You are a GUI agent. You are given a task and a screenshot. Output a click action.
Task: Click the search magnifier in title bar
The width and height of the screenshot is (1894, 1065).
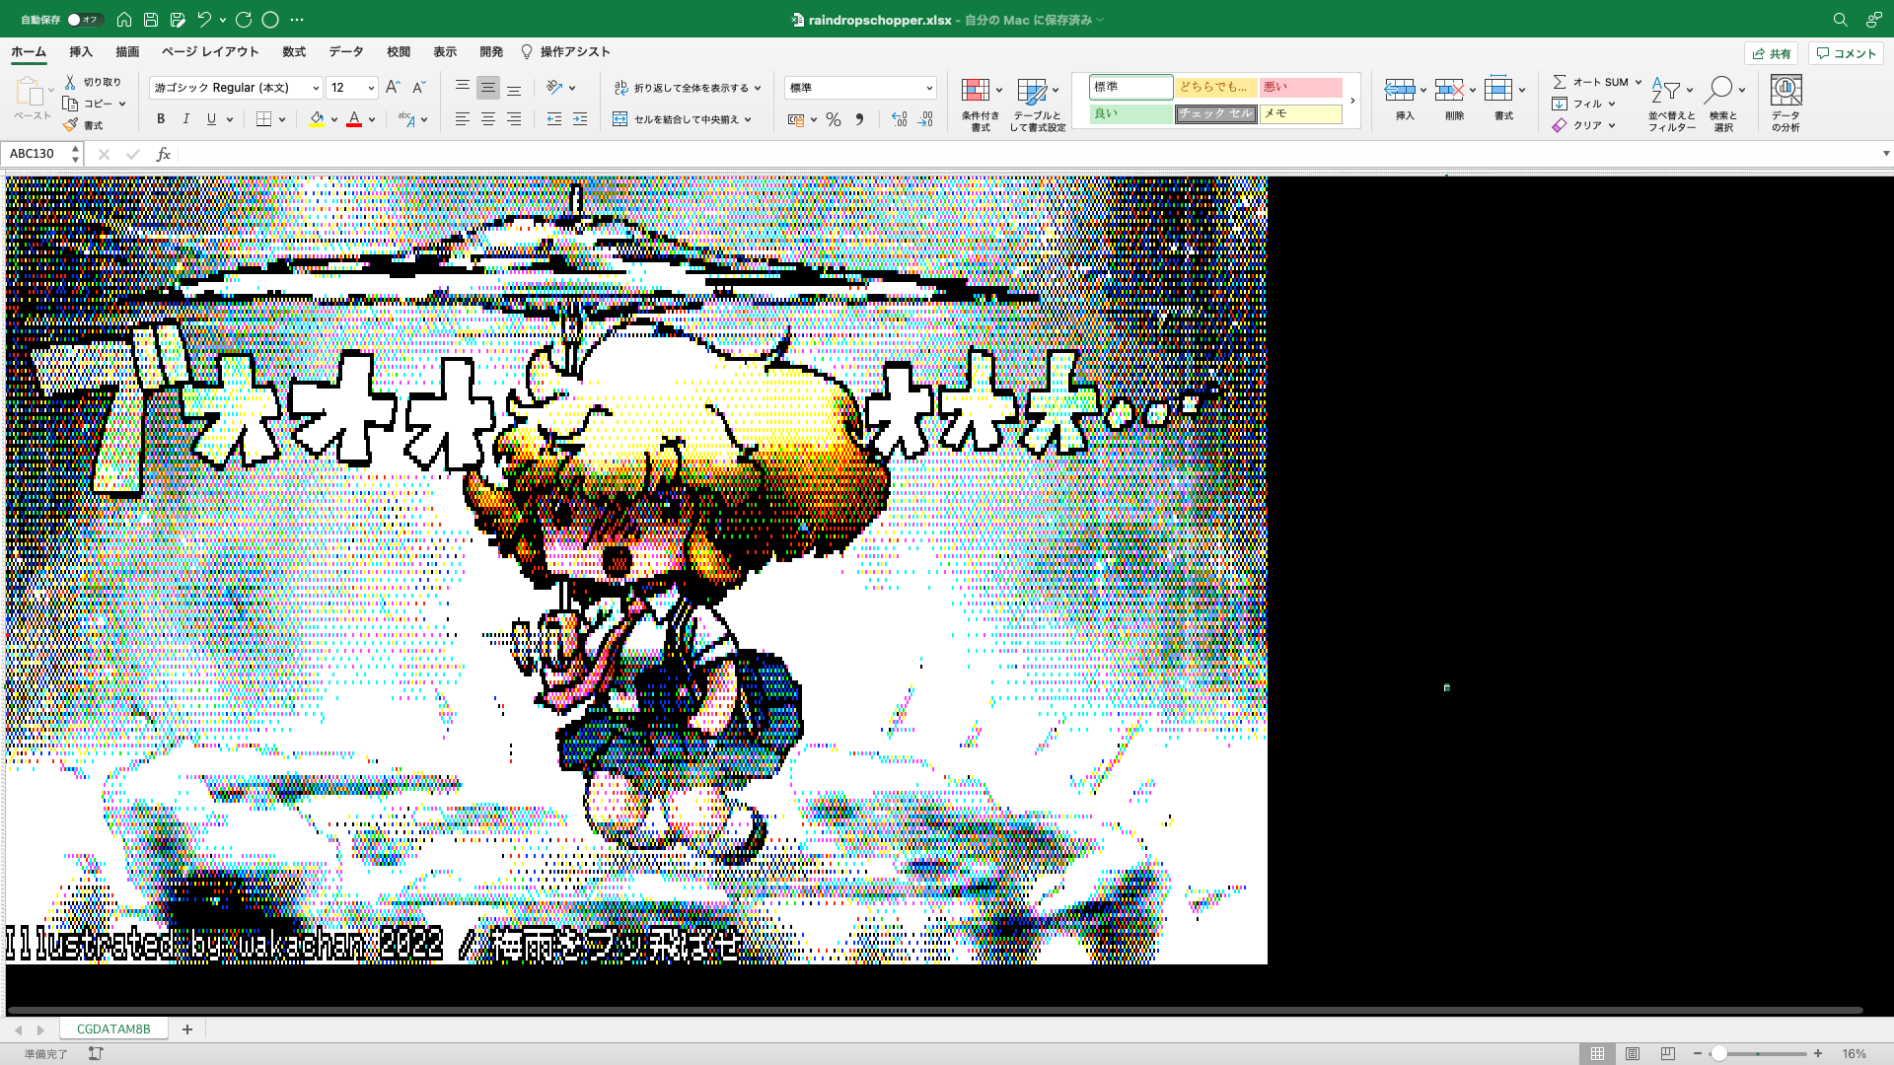pyautogui.click(x=1840, y=20)
